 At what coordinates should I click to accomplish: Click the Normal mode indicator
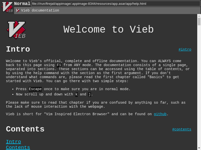pyautogui.click(x=22, y=4)
